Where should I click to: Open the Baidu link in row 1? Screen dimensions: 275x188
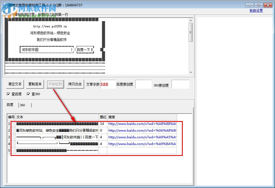pos(142,124)
